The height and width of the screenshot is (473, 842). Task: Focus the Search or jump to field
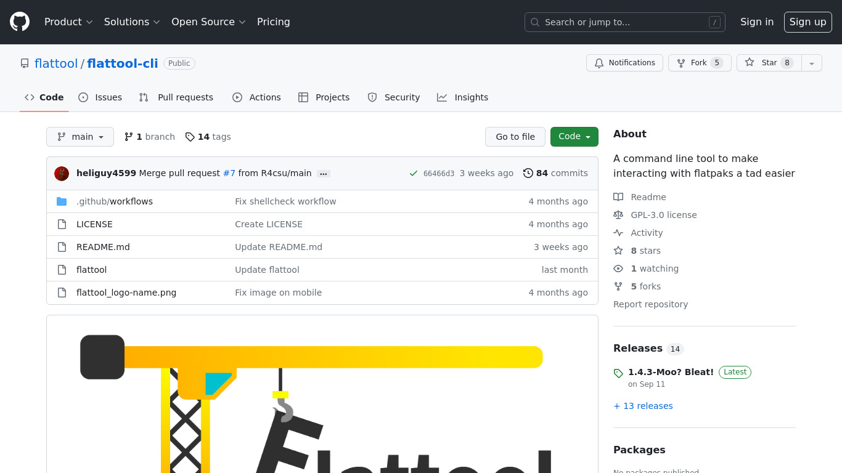pos(625,22)
